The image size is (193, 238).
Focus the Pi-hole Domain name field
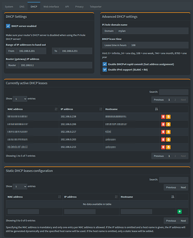[152, 31]
